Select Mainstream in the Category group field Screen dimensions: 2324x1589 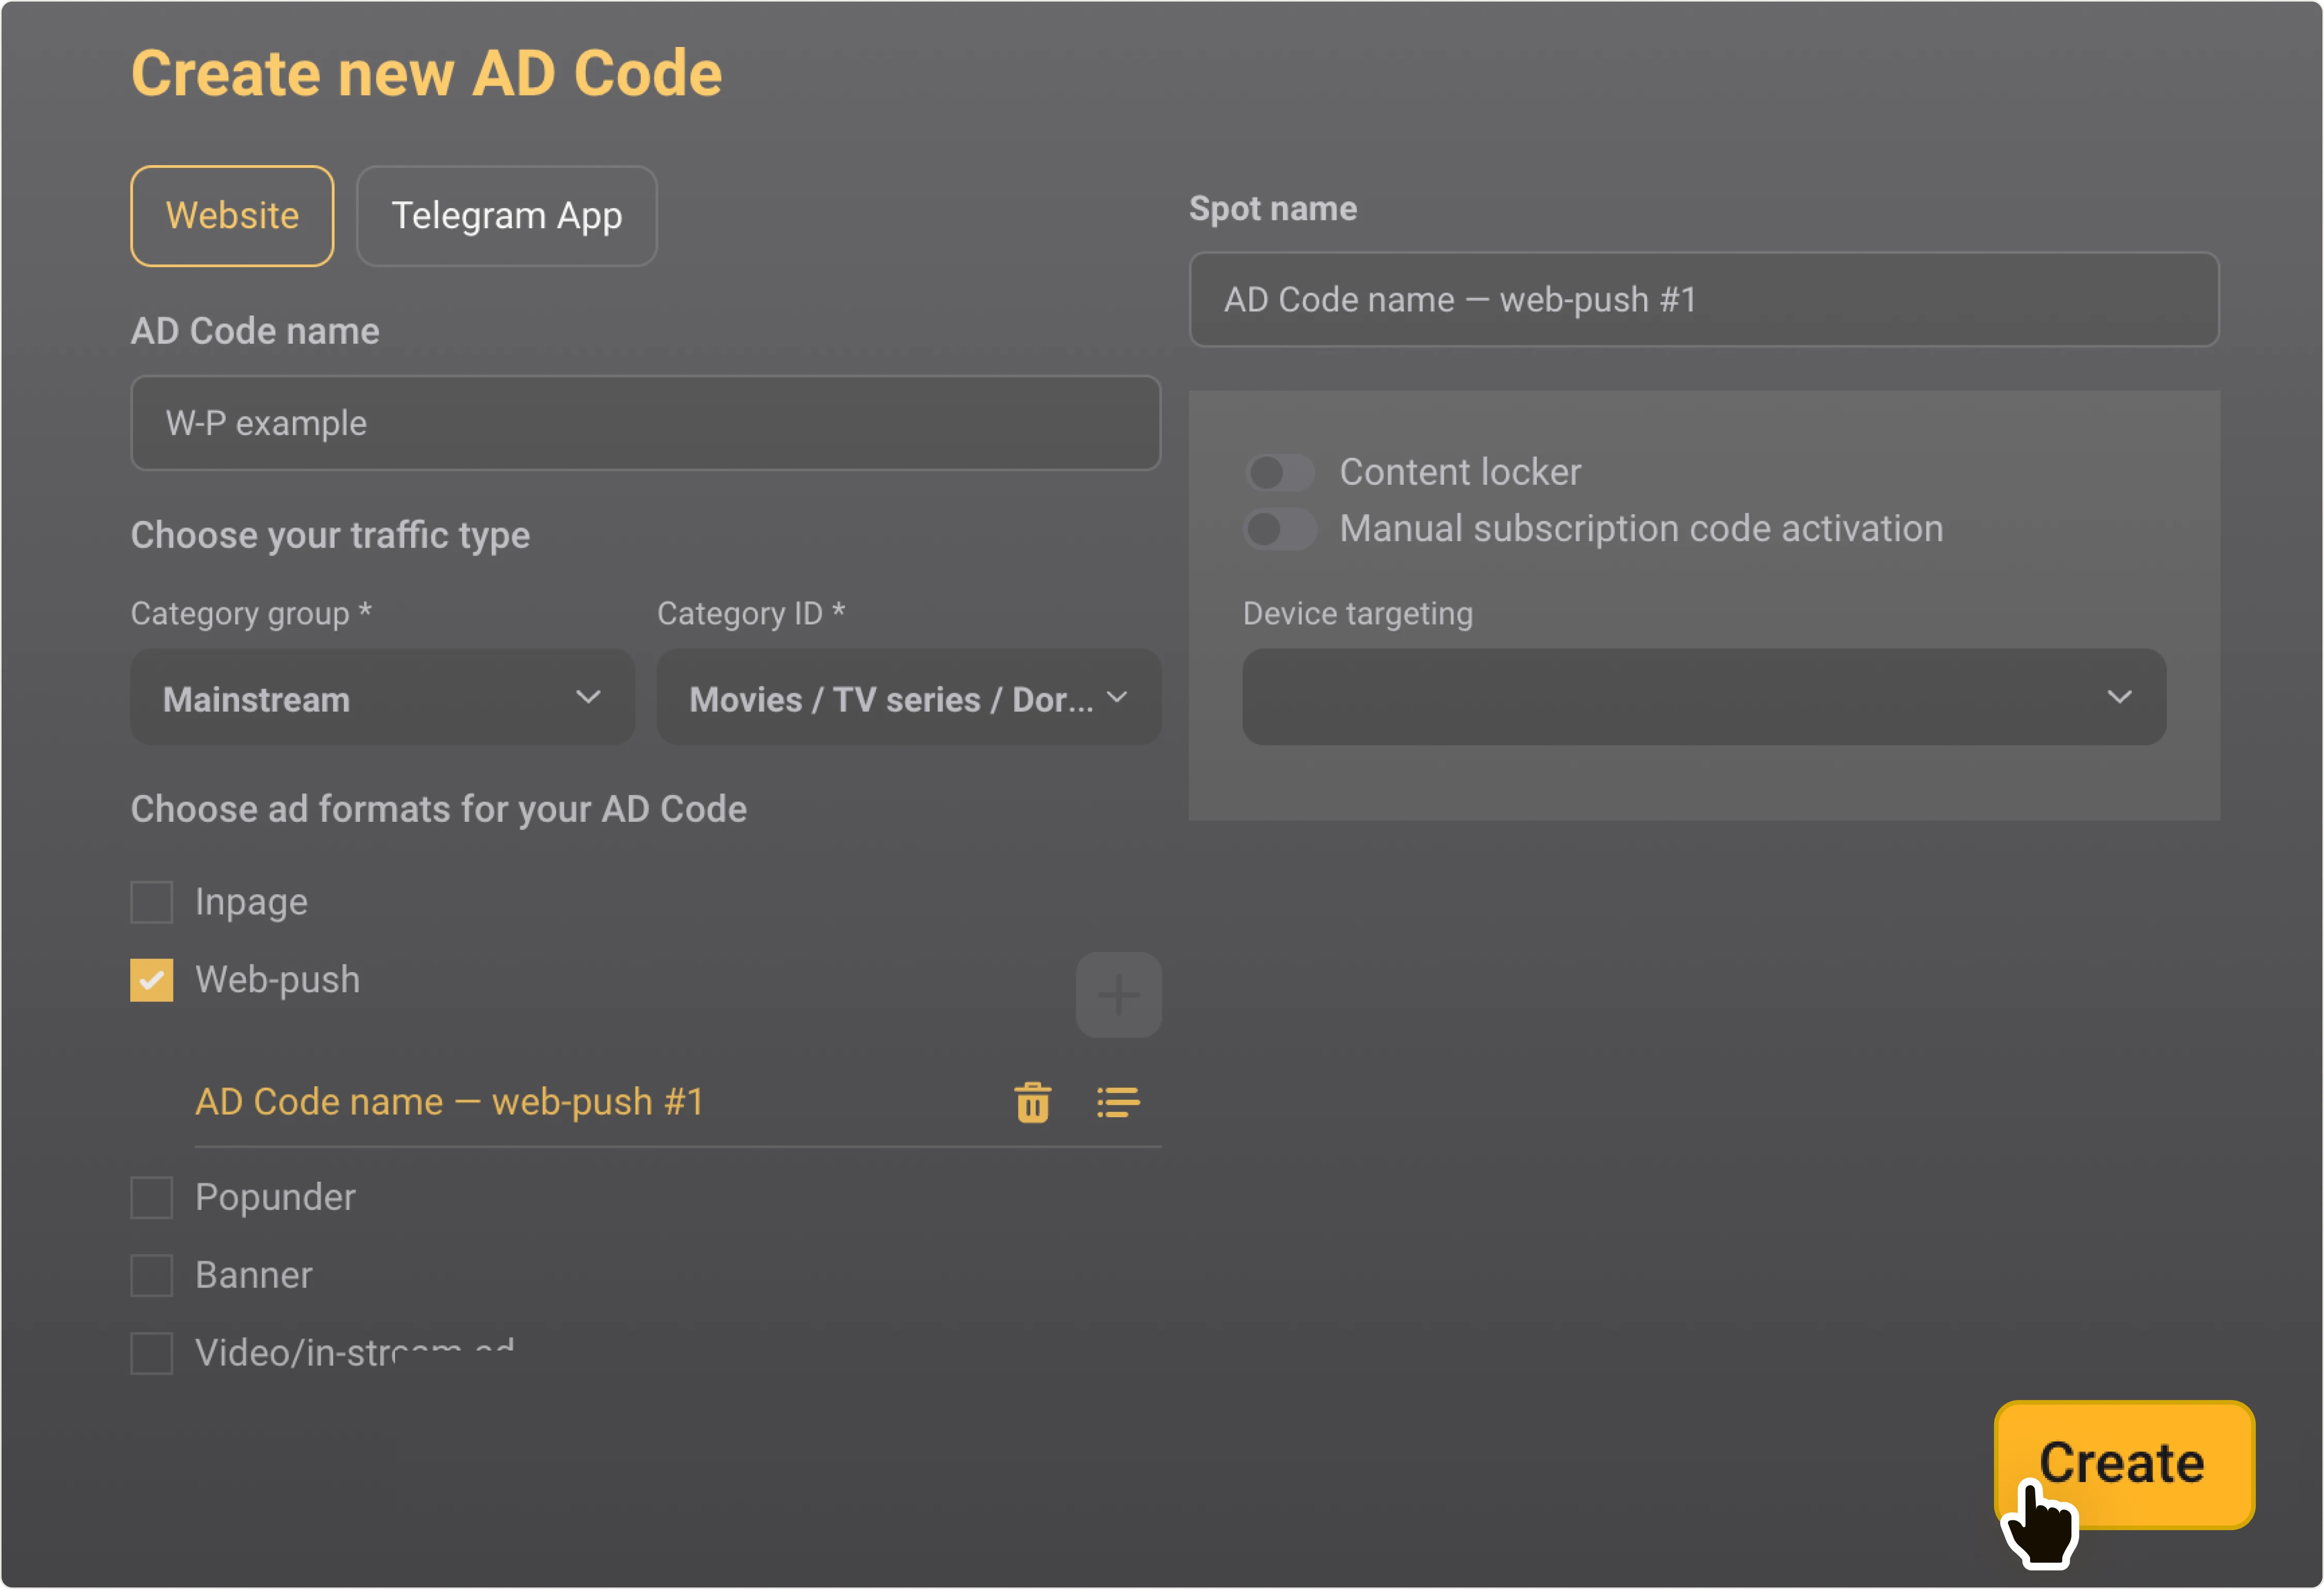click(x=382, y=697)
